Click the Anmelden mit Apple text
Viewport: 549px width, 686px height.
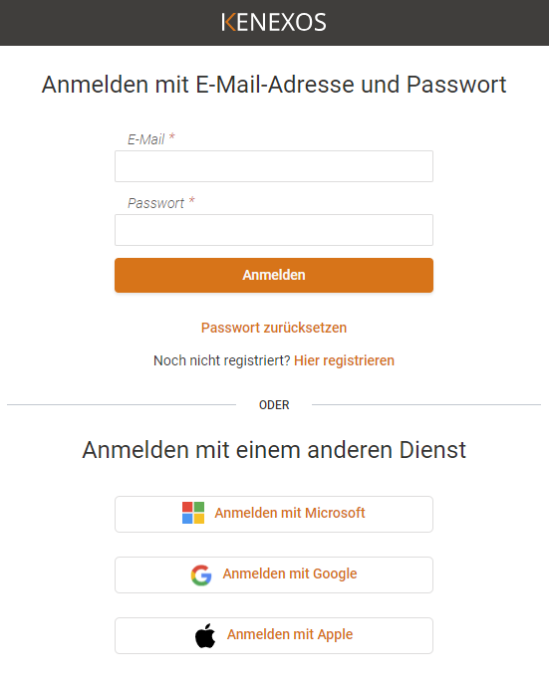click(x=290, y=634)
